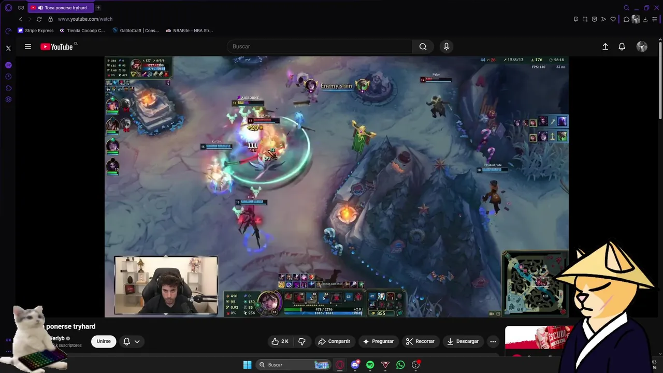This screenshot has height=373, width=663.
Task: Open the NBABite NBA Streams bookmark
Action: (x=190, y=31)
